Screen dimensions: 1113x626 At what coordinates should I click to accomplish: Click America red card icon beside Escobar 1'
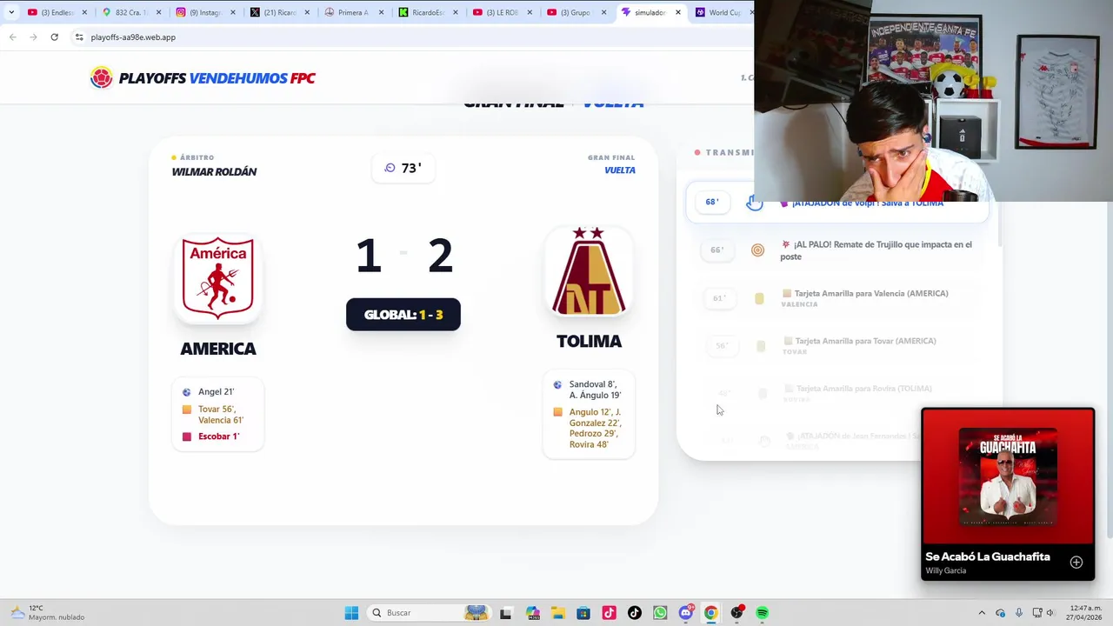[186, 436]
